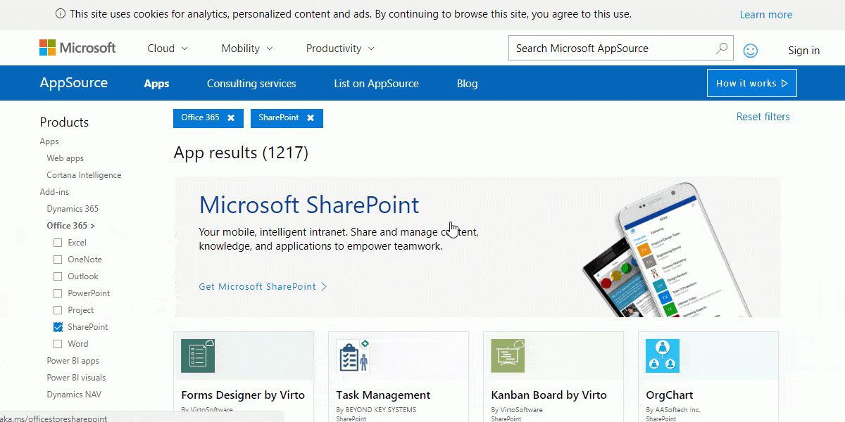
Task: Click the Microsoft logo
Action: pos(77,48)
